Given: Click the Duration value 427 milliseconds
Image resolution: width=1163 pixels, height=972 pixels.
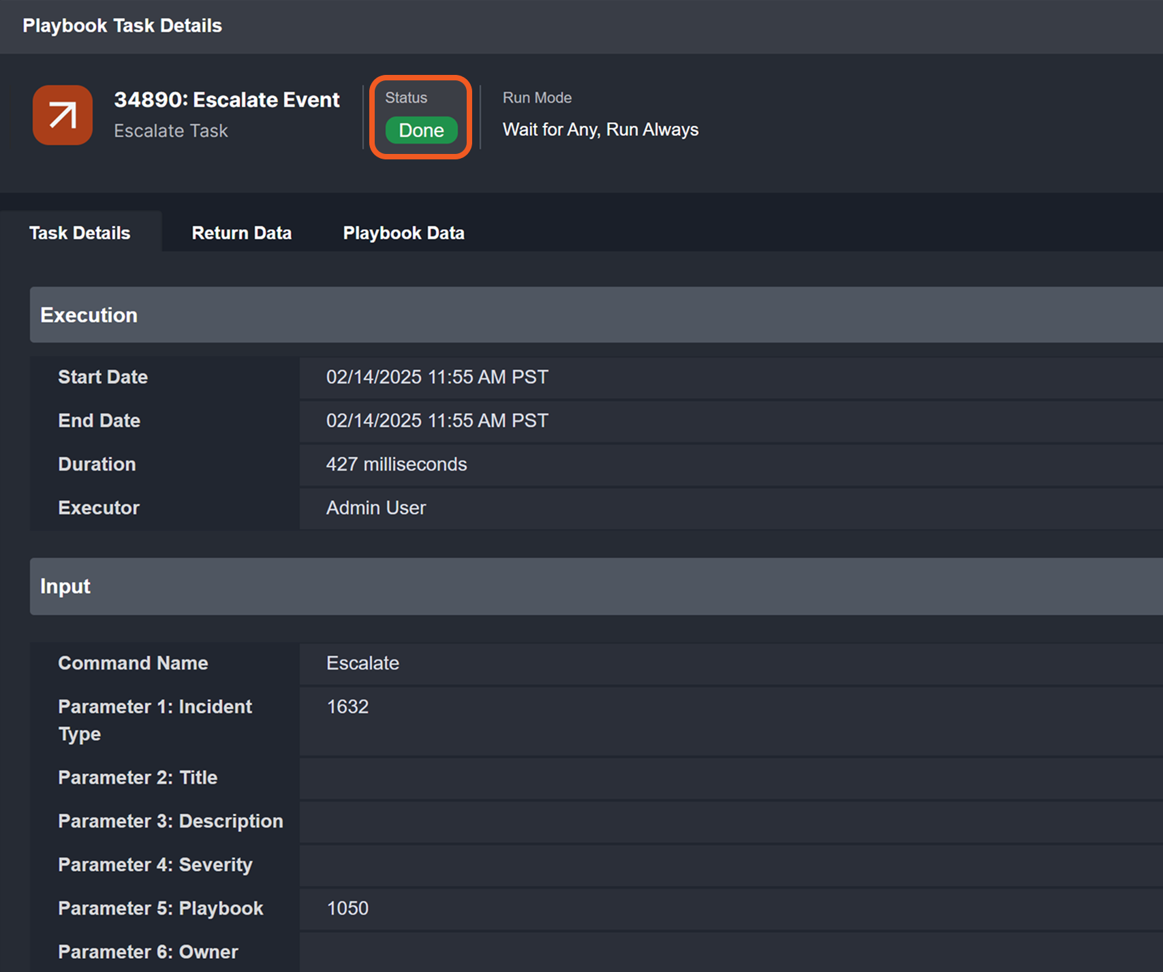Looking at the screenshot, I should 396,465.
